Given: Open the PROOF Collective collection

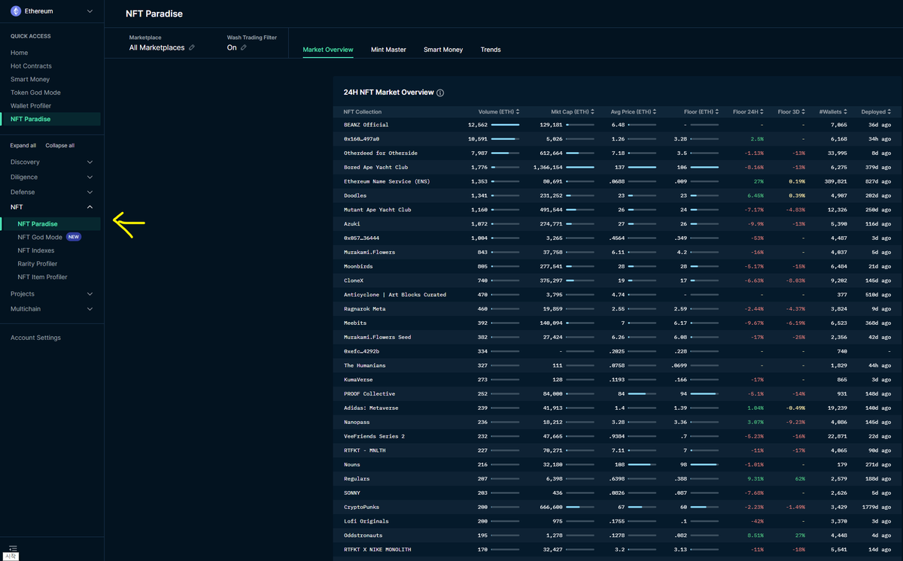Looking at the screenshot, I should point(369,393).
